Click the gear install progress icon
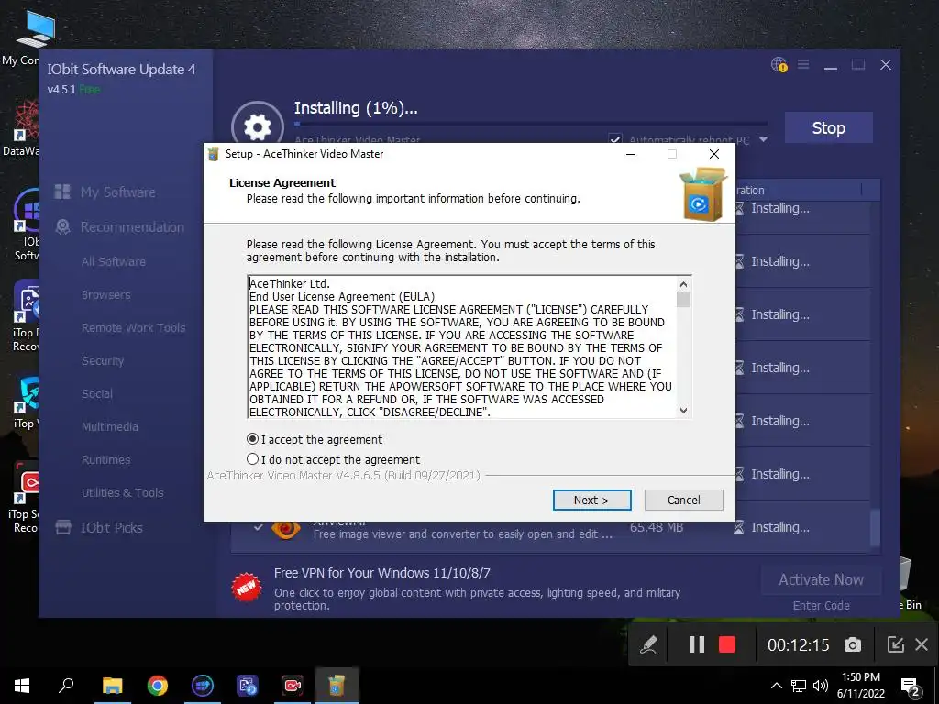This screenshot has width=939, height=704. click(x=258, y=126)
